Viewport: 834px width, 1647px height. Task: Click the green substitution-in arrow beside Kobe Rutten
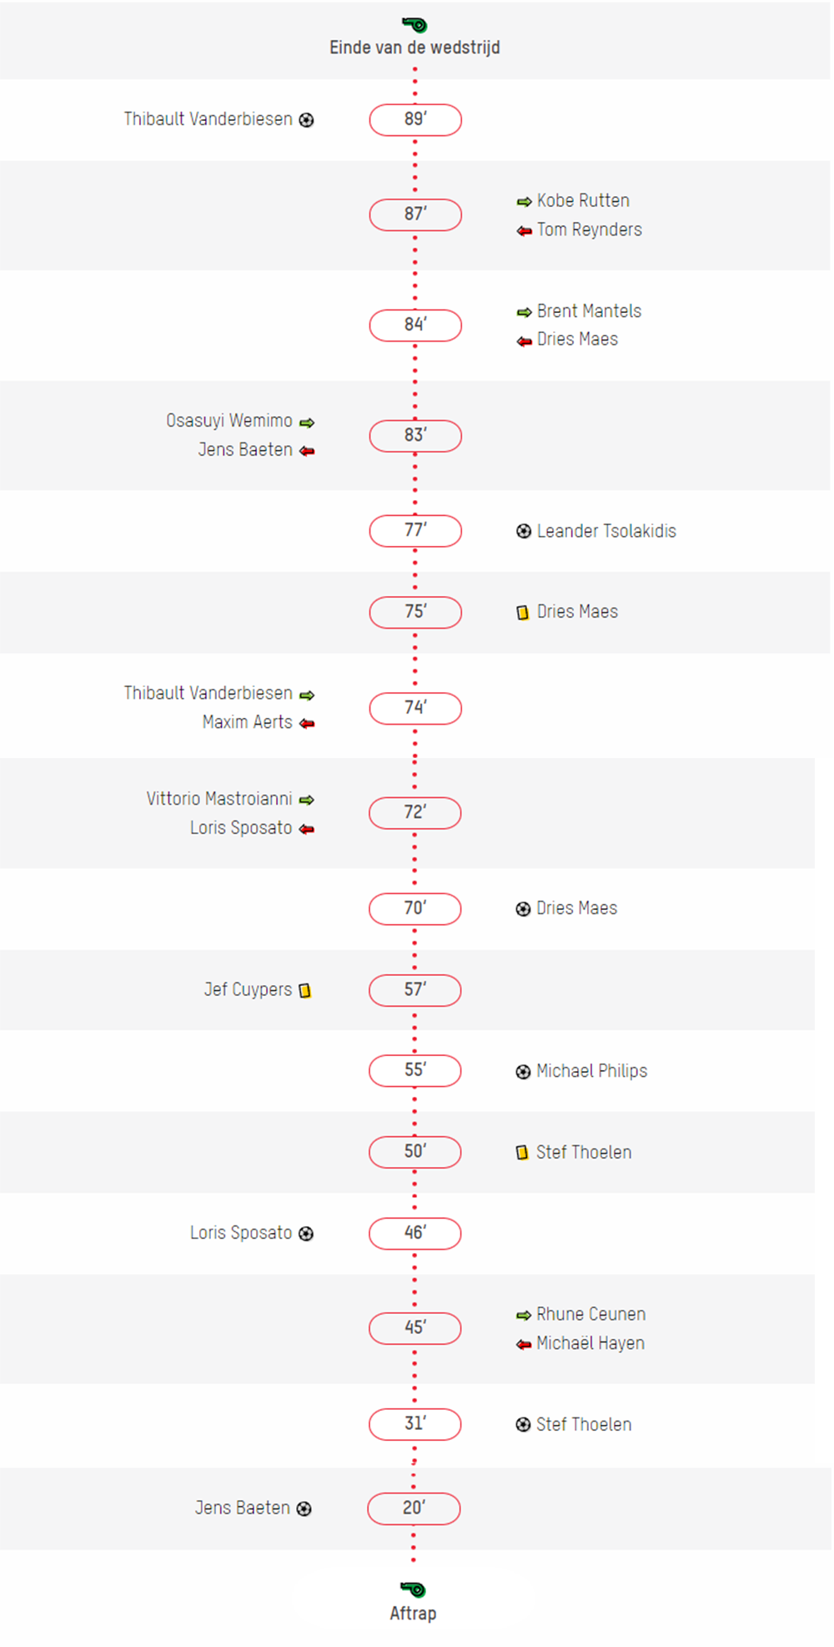(525, 202)
